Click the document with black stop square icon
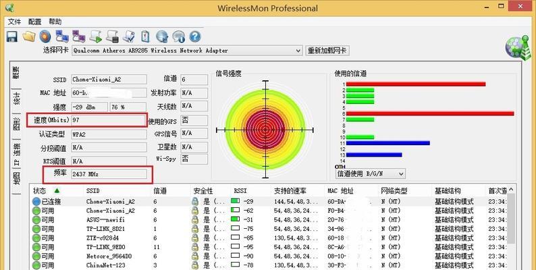The height and width of the screenshot is (270, 536). tap(112, 36)
